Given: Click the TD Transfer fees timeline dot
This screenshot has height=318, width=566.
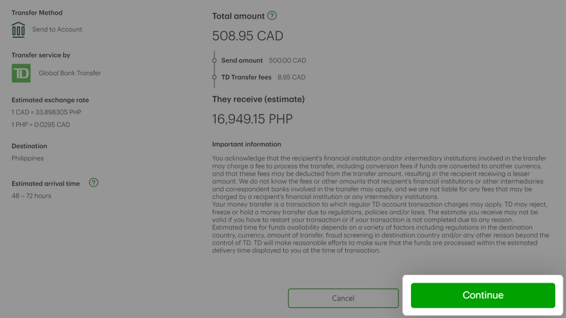Looking at the screenshot, I should click(x=214, y=77).
